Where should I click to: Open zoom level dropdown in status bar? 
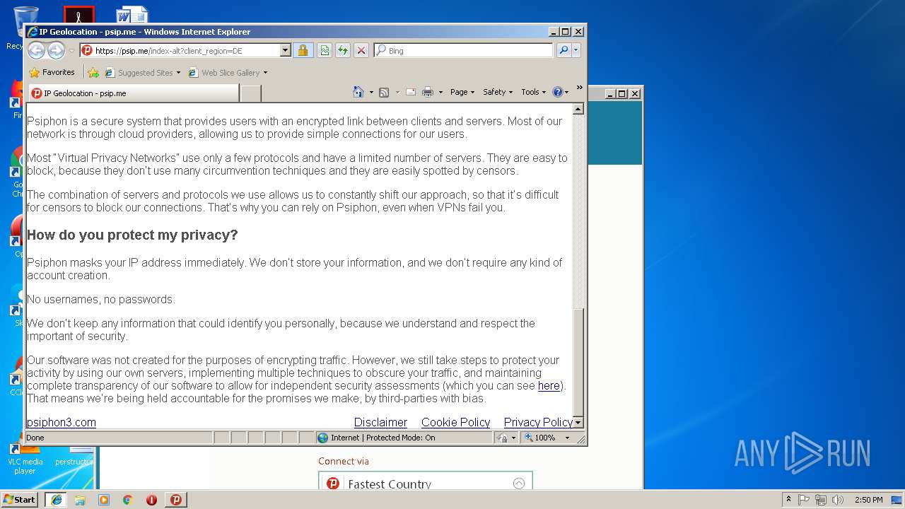[567, 438]
